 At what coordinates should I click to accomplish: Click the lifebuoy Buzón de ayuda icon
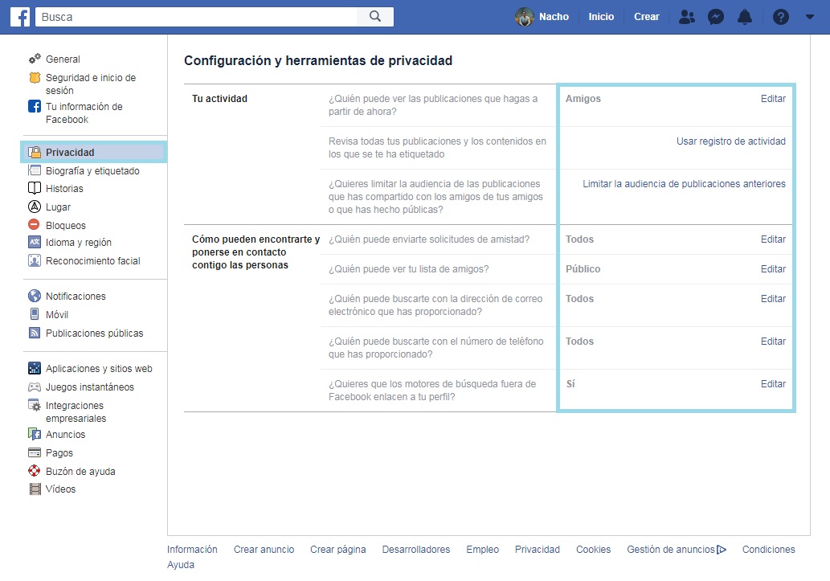coord(35,470)
